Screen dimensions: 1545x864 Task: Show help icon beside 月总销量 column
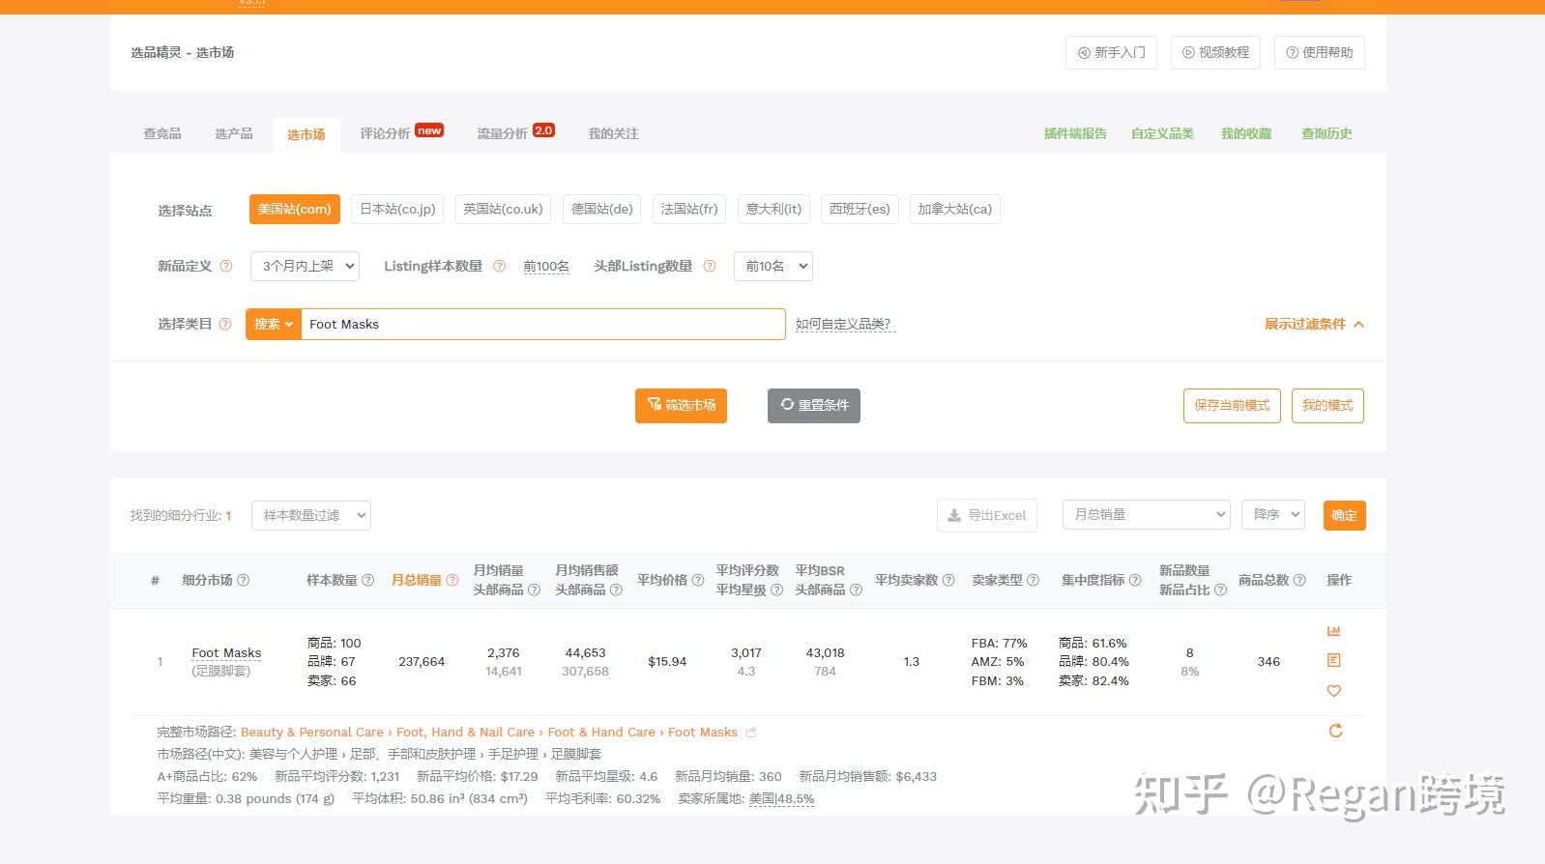click(452, 580)
